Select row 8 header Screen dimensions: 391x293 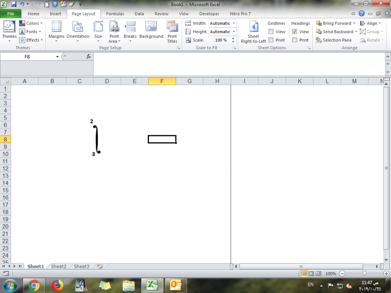(5, 139)
